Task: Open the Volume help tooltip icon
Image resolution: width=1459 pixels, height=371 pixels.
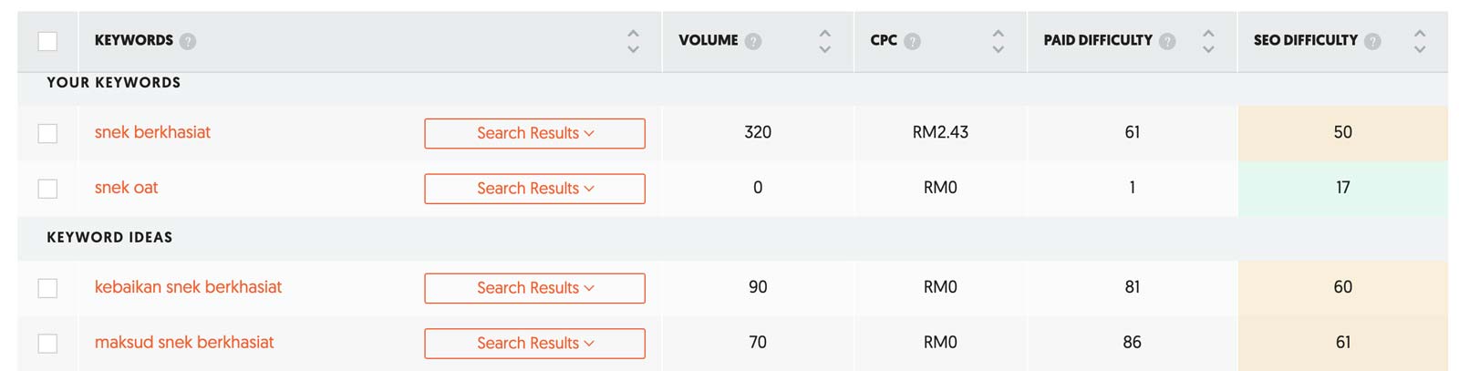Action: (753, 41)
